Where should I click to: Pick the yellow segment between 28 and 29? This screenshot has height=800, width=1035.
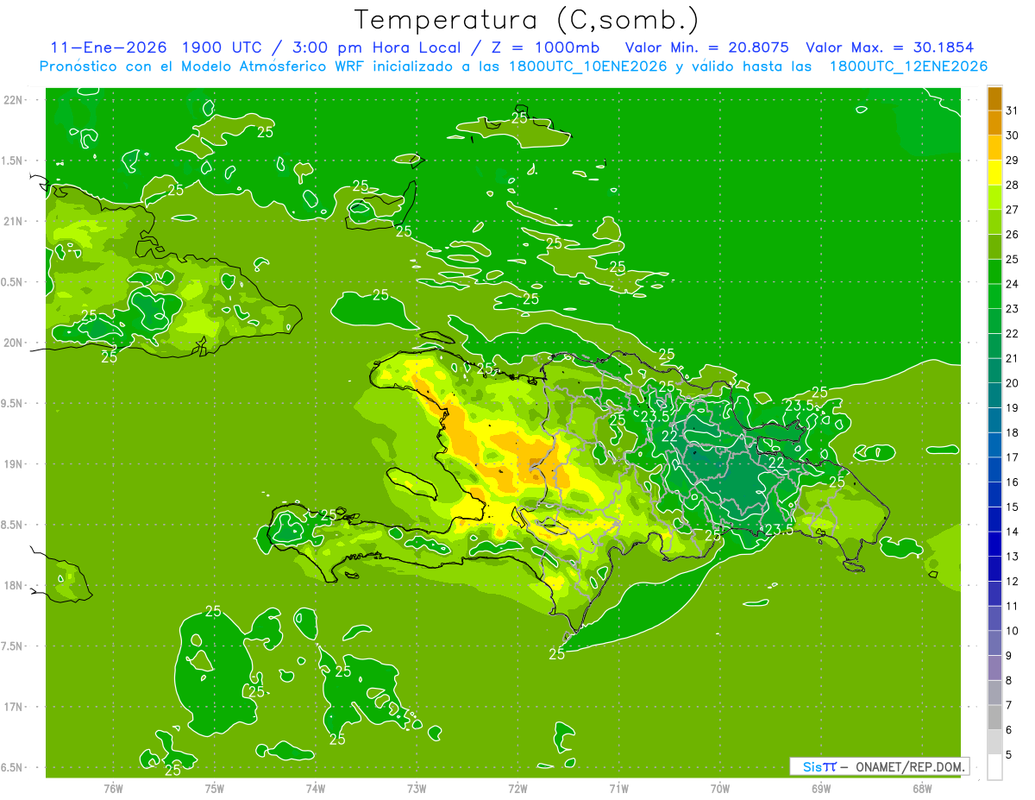click(994, 173)
